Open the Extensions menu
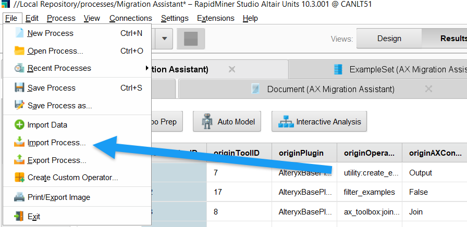Viewport: 467px width, 227px height. [x=215, y=18]
